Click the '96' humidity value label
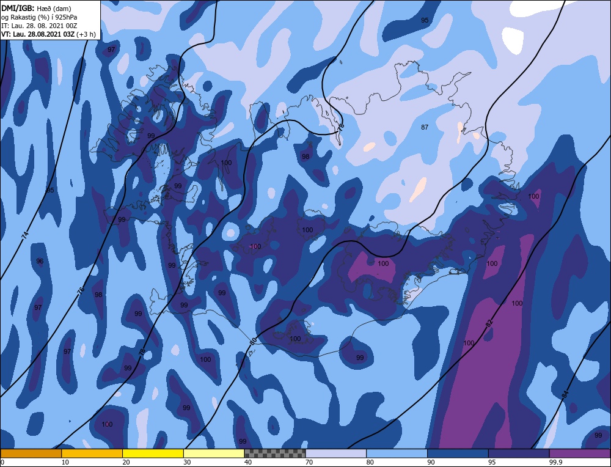611x467 pixels. tap(40, 261)
